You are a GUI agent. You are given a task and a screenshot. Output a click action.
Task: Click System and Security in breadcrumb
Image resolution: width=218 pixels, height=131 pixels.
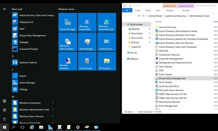coord(175,16)
